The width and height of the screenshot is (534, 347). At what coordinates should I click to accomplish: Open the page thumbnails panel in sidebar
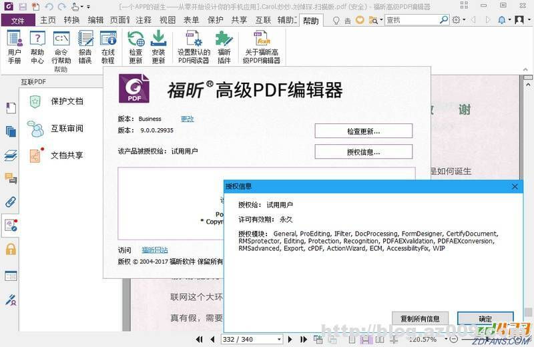tap(11, 131)
